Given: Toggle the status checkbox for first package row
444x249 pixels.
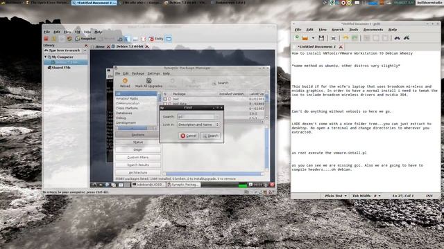Looking at the screenshot, I should (165, 99).
